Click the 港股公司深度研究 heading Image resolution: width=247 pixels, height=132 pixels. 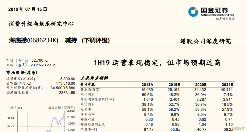pyautogui.click(x=206, y=41)
